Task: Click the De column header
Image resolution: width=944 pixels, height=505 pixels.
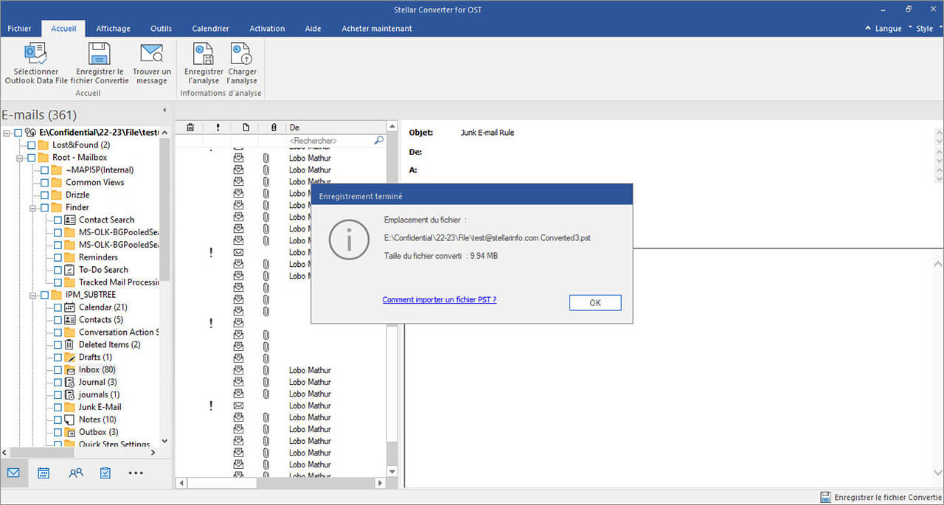Action: click(x=336, y=128)
